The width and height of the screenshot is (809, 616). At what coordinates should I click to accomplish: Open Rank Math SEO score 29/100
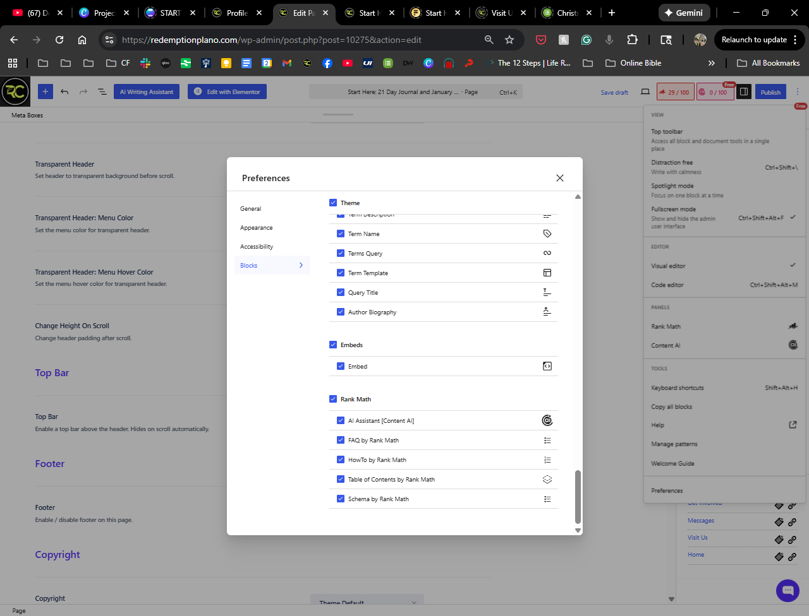click(674, 92)
